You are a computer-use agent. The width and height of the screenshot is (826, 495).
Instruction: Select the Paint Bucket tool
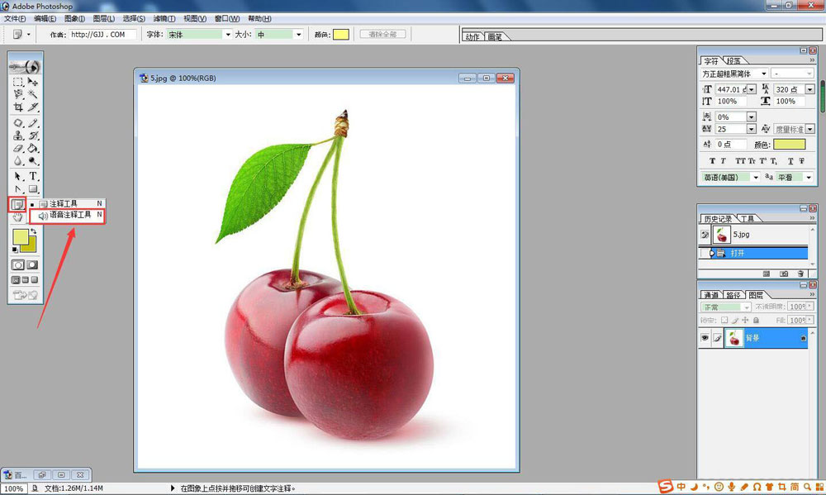[33, 148]
